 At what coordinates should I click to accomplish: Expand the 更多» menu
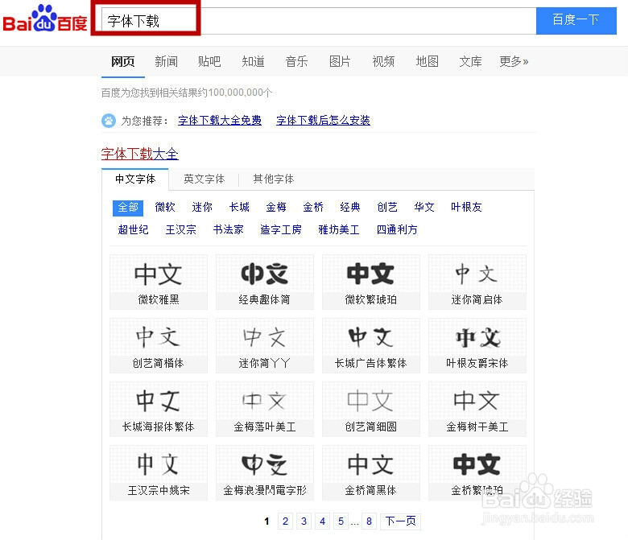[514, 61]
